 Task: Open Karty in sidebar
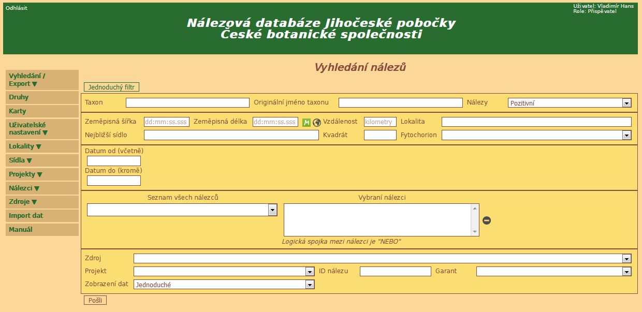click(x=42, y=111)
